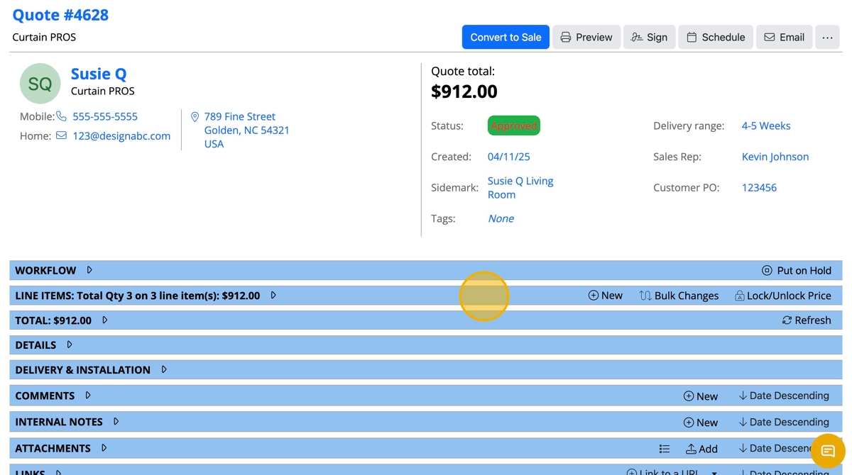Open the Schedule option
The width and height of the screenshot is (852, 475).
[x=716, y=37]
